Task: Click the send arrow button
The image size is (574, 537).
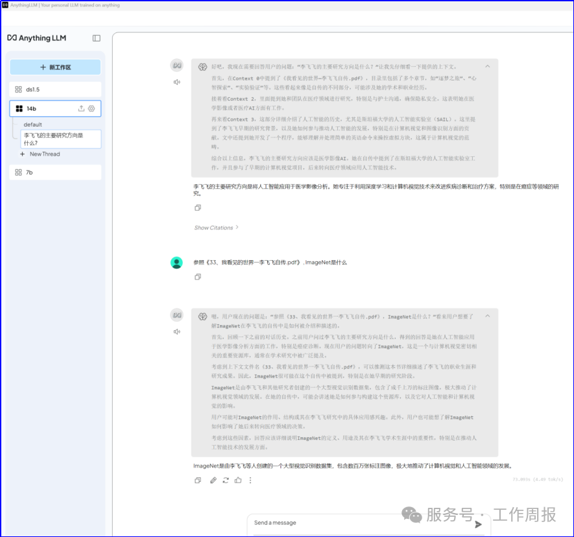Action: [x=478, y=524]
